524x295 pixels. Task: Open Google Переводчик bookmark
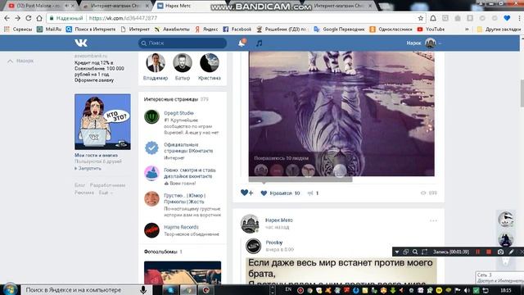pyautogui.click(x=339, y=29)
